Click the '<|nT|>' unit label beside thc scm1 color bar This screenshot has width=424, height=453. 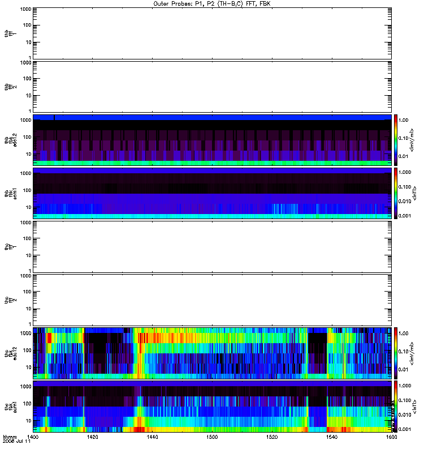(415, 407)
